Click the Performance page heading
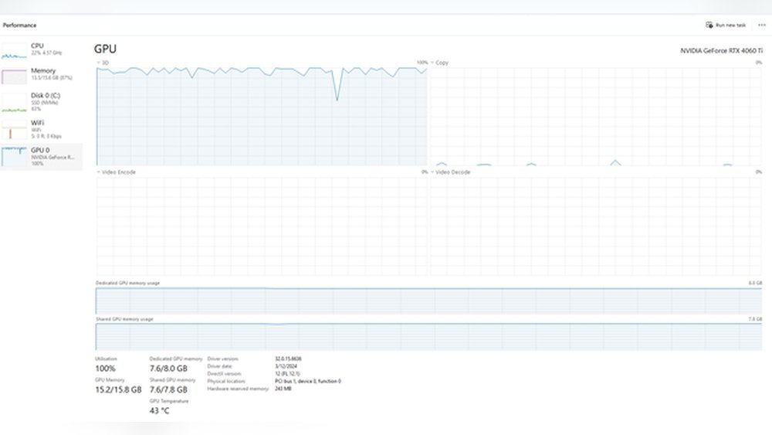Viewport: 772px width, 435px height. click(19, 25)
